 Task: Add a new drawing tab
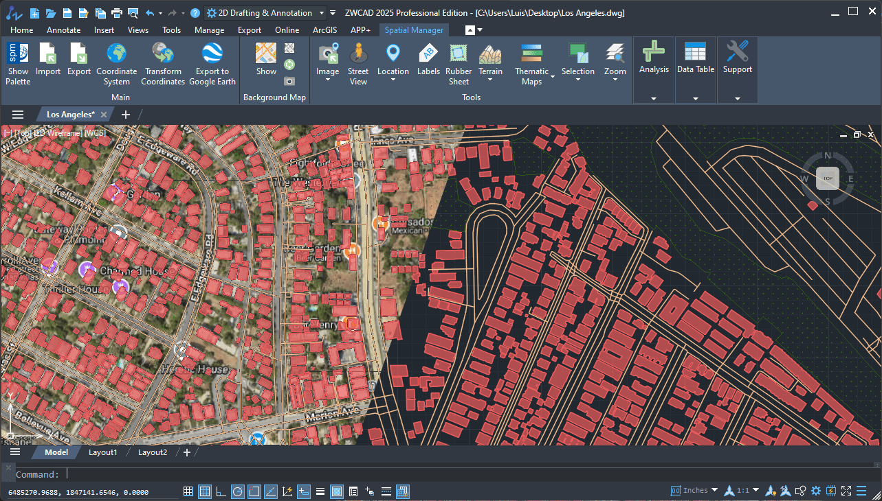[126, 115]
